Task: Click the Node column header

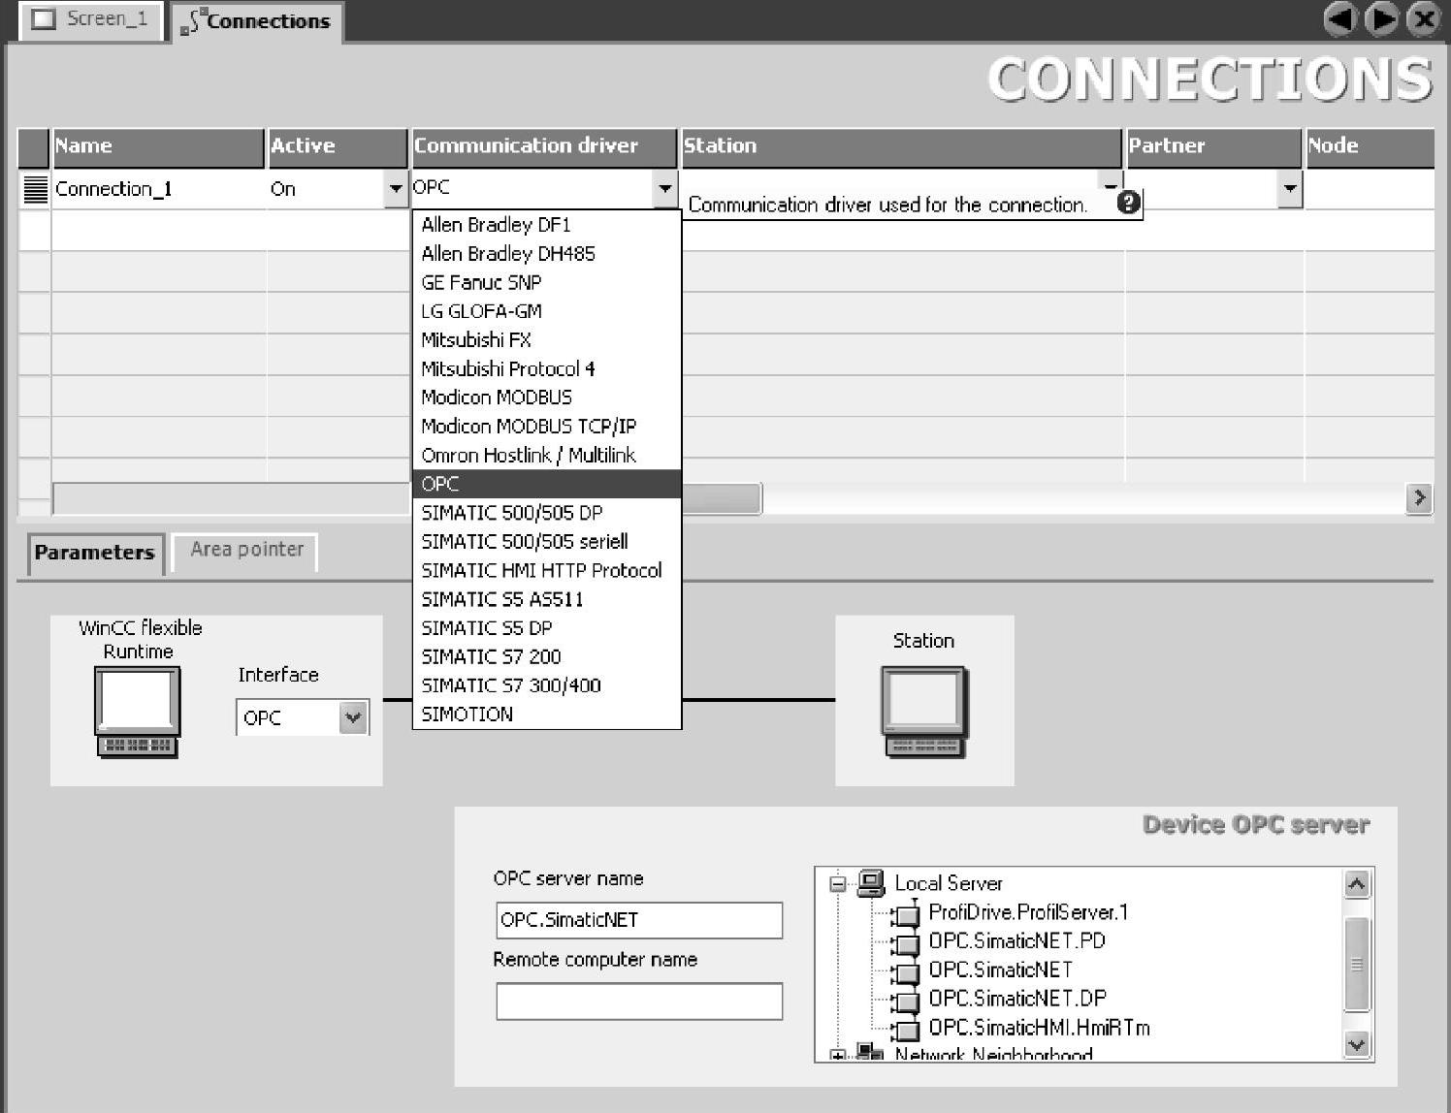Action: tap(1370, 146)
